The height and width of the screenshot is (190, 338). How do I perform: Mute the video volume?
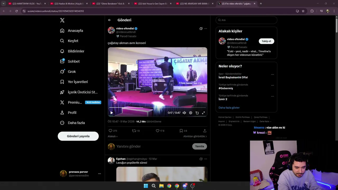tap(184, 113)
